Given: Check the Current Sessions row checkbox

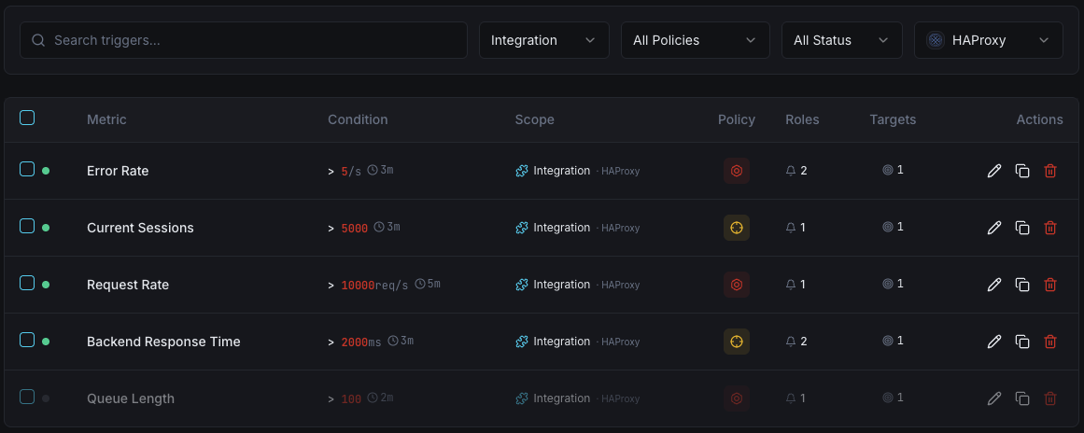Looking at the screenshot, I should 27,226.
